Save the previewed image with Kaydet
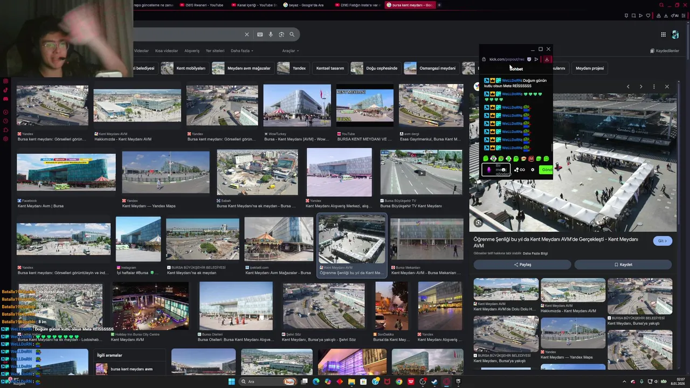Image resolution: width=690 pixels, height=388 pixels. click(x=623, y=265)
